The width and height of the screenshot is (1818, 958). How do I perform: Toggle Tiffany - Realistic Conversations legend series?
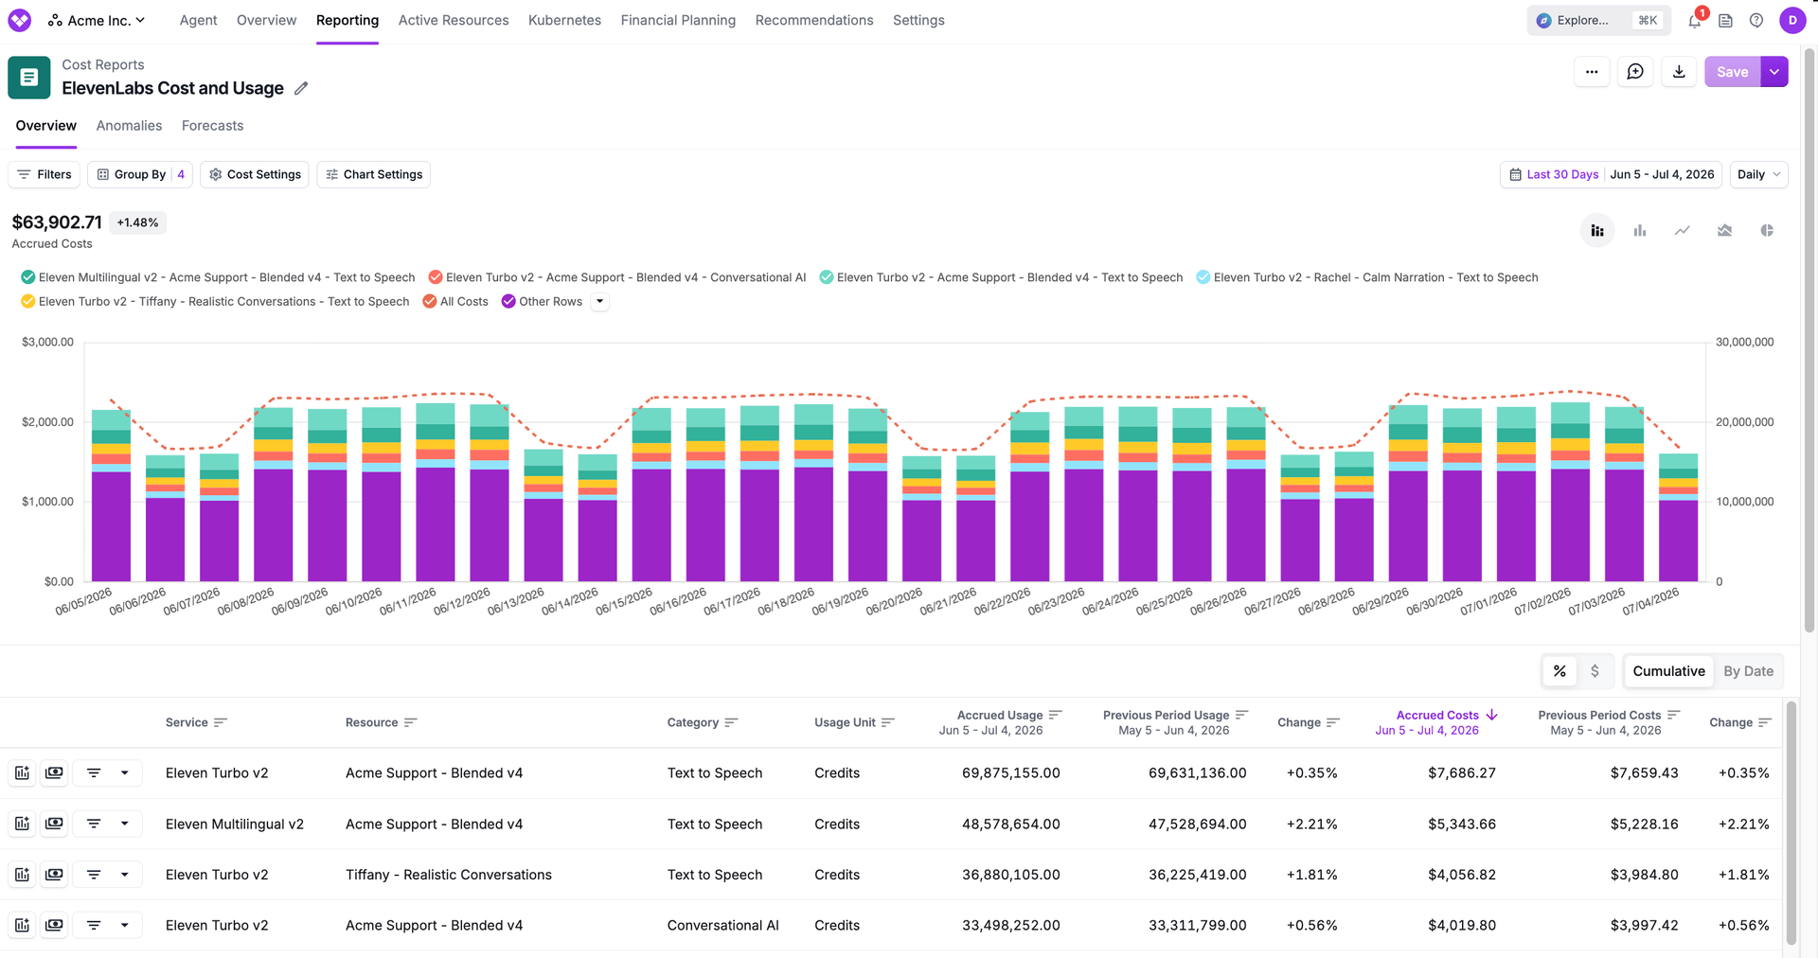pos(215,301)
